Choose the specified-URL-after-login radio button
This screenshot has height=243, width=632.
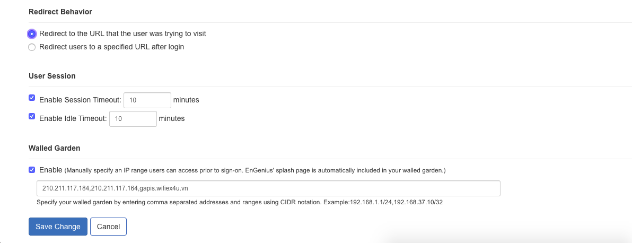[32, 47]
